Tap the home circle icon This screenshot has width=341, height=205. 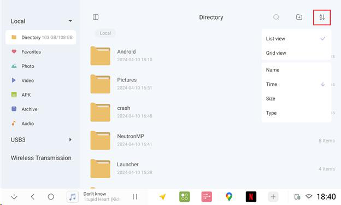pos(51,197)
